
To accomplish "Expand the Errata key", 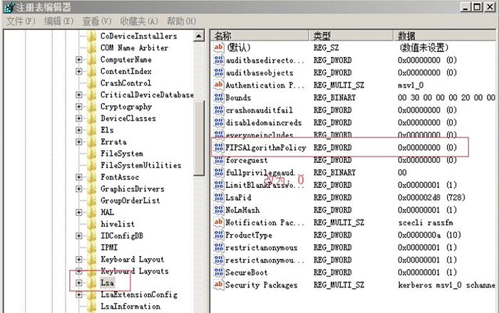I will tap(78, 142).
